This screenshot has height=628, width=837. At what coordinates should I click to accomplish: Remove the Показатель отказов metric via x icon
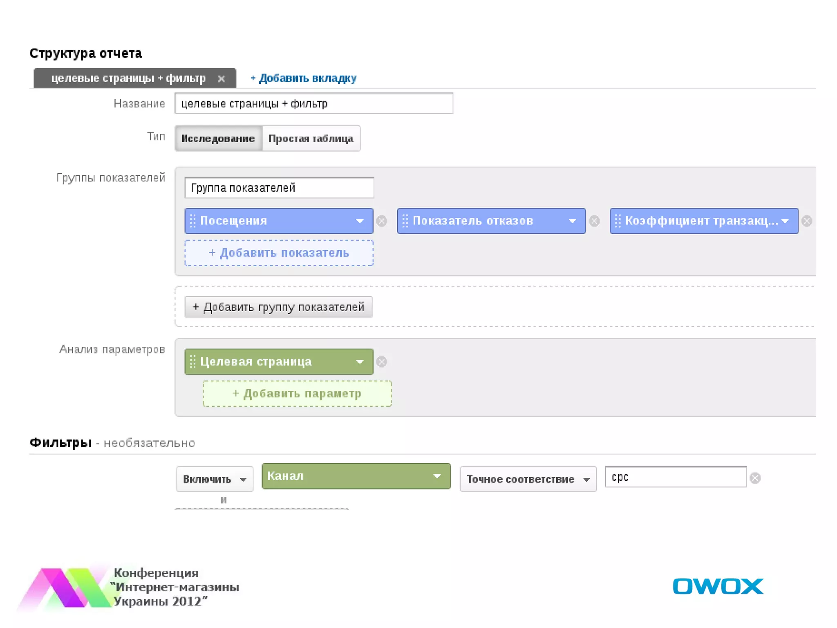594,221
